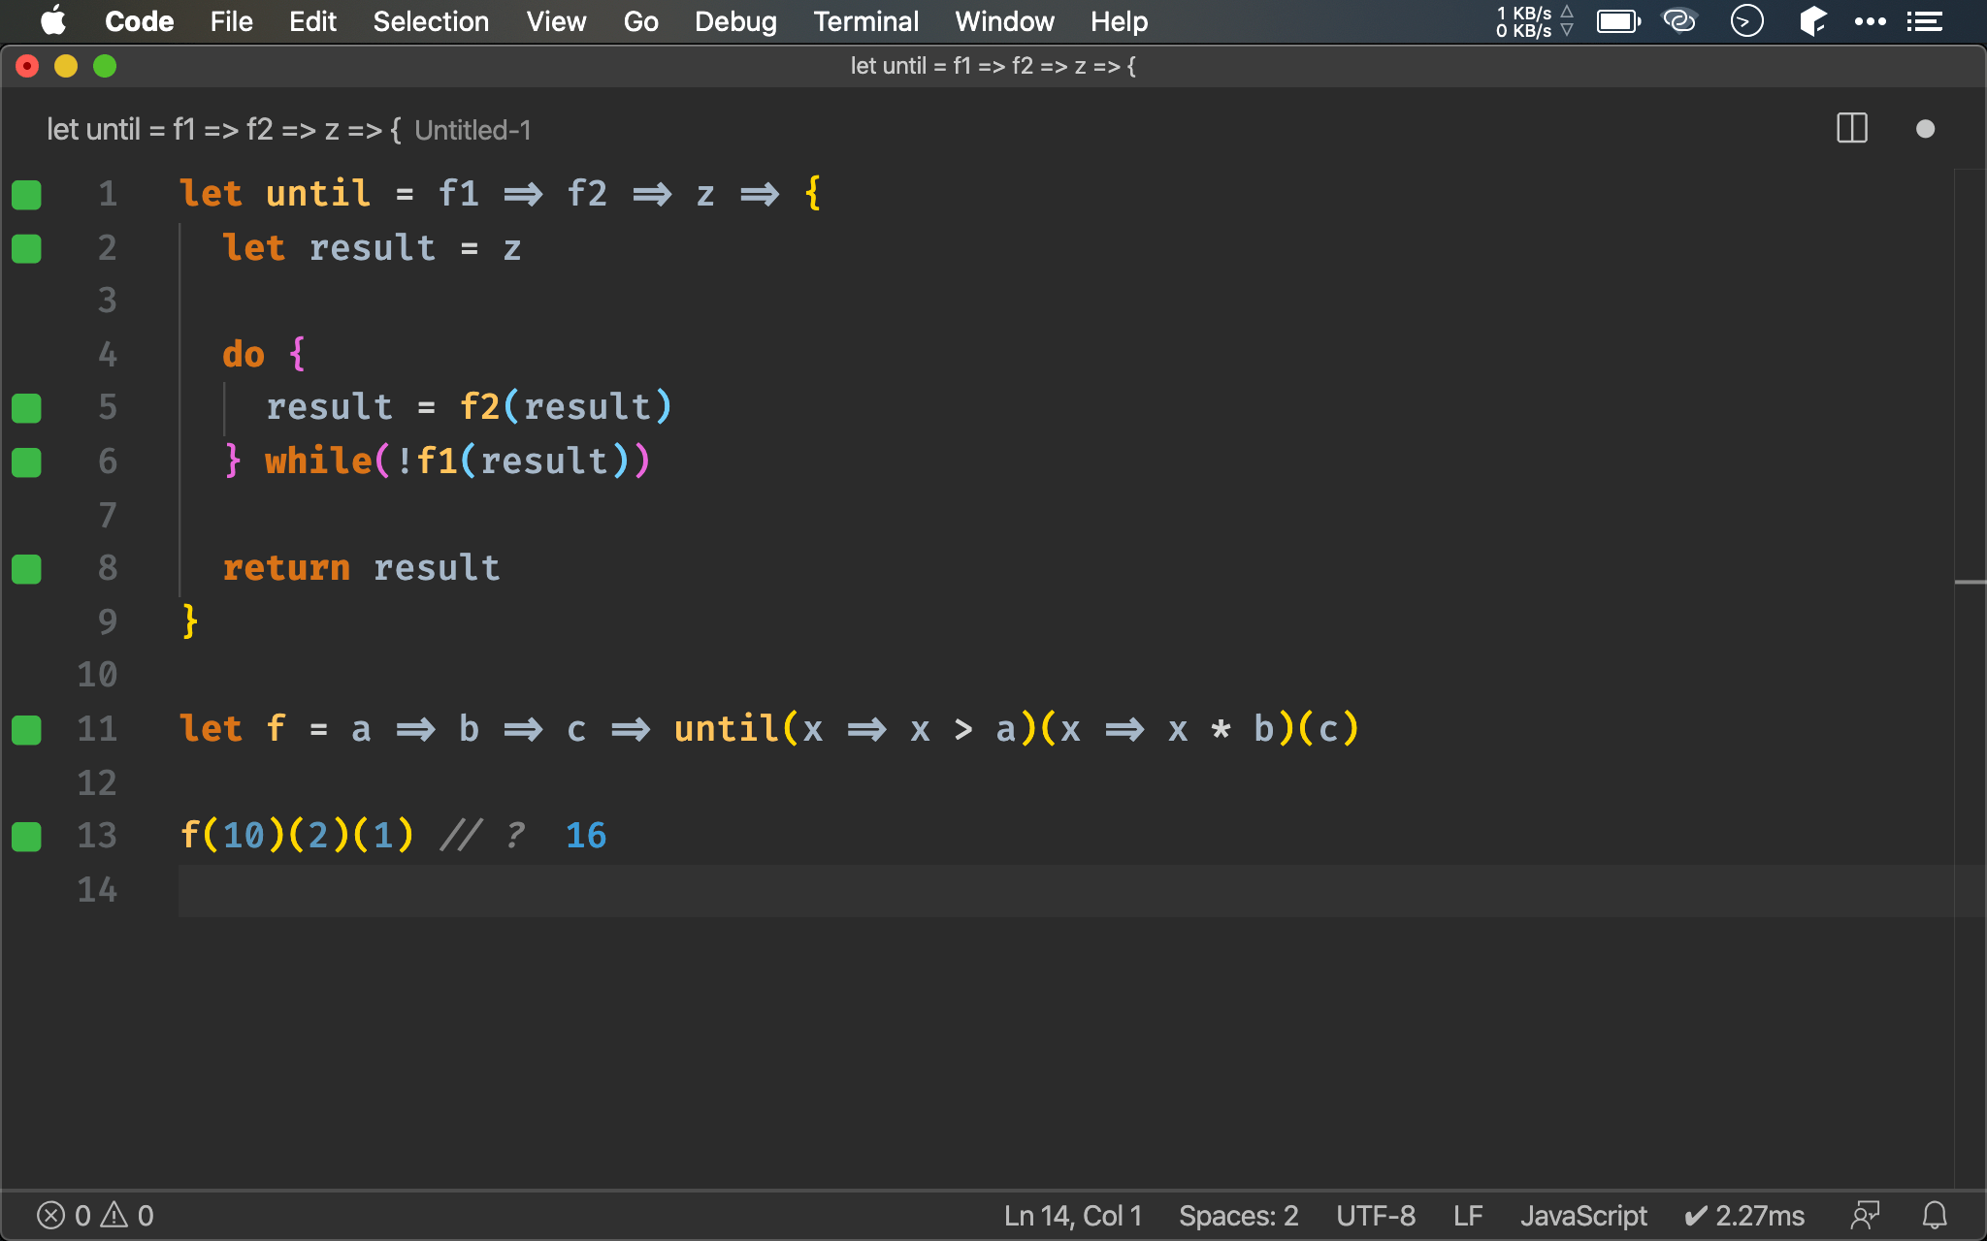Open the Selection menu
This screenshot has height=1241, width=1987.
coord(431,21)
